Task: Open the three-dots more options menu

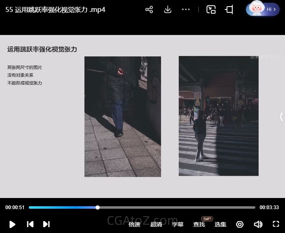Action: [186, 9]
